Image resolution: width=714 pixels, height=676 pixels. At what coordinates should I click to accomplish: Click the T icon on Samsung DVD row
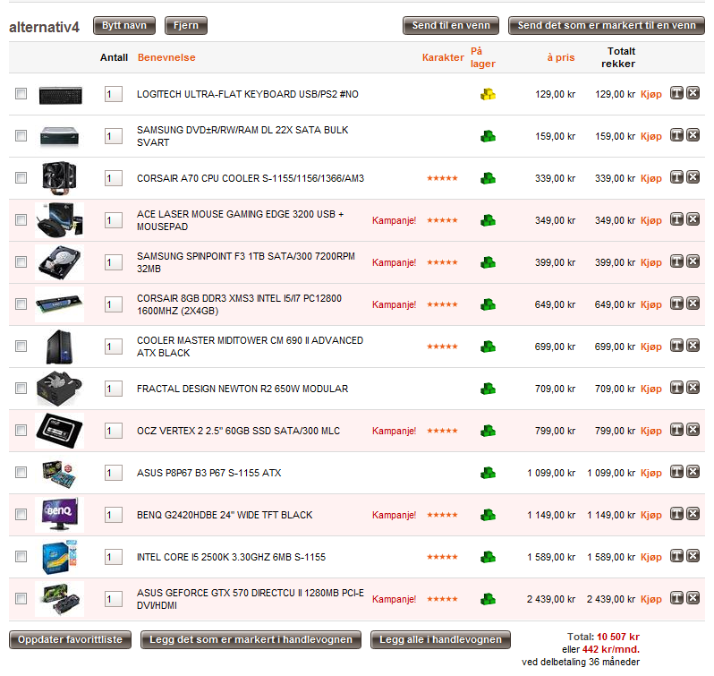click(x=676, y=135)
